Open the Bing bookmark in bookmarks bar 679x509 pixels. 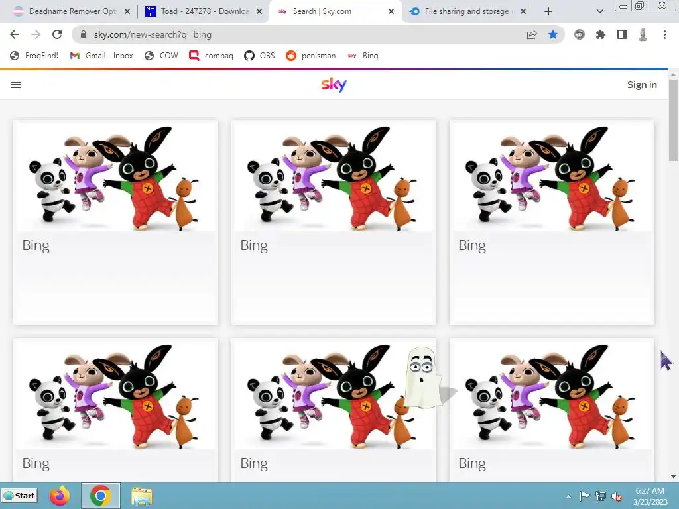363,56
